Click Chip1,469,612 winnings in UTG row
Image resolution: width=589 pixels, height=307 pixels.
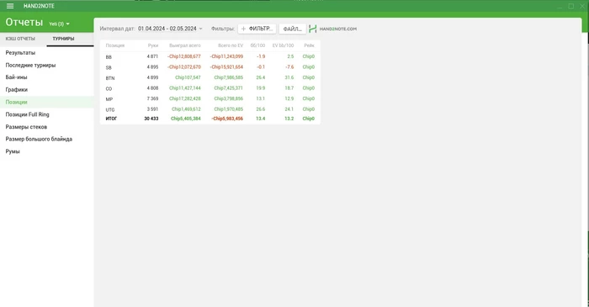click(186, 109)
